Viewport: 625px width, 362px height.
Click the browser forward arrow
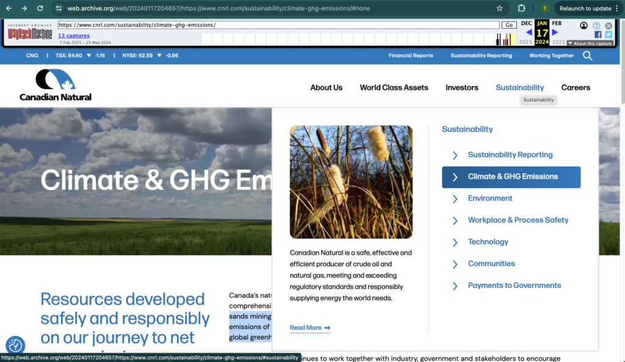coord(24,9)
